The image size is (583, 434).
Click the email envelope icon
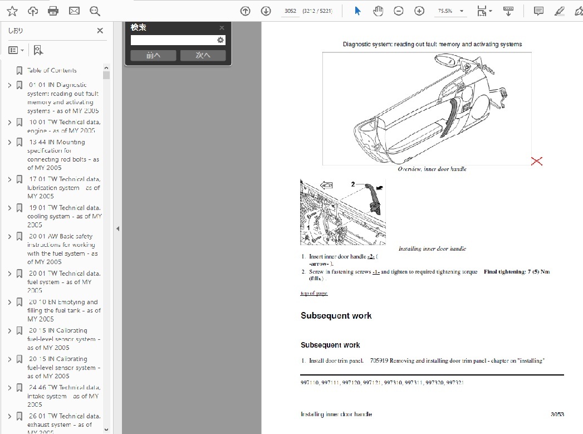click(x=74, y=11)
